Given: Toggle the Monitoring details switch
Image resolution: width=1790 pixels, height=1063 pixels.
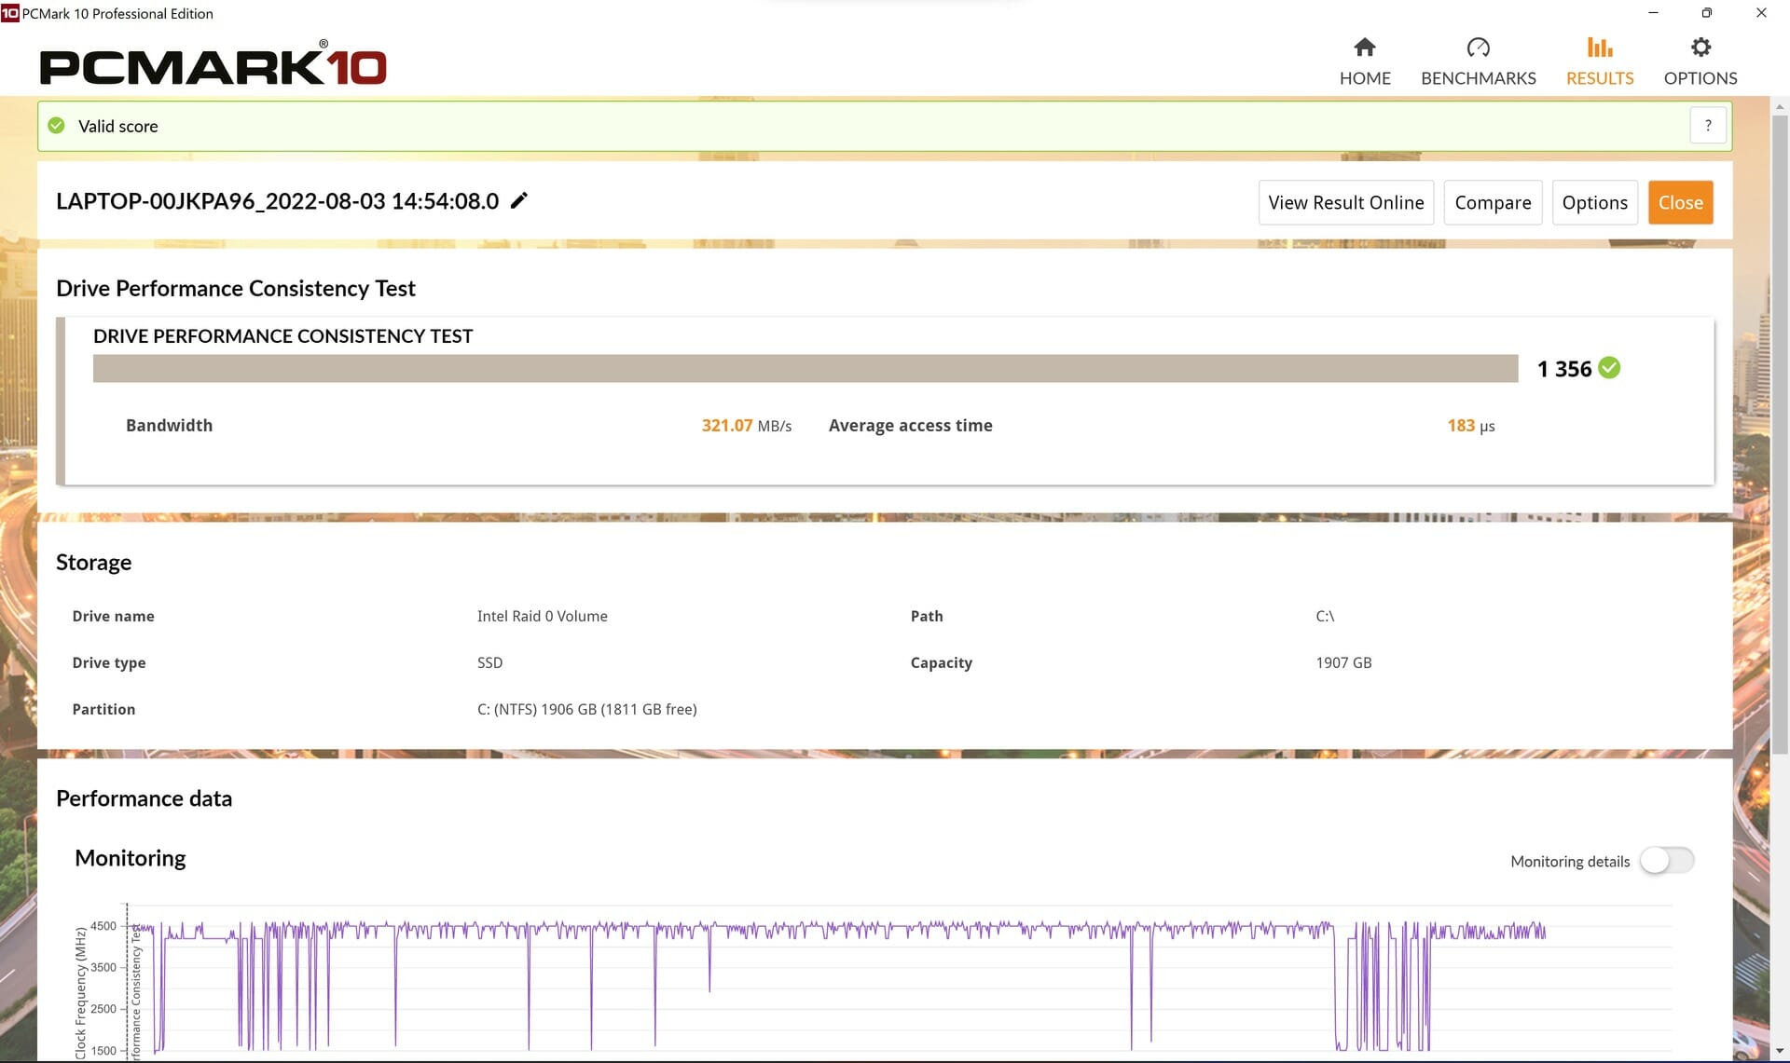Looking at the screenshot, I should [1667, 860].
